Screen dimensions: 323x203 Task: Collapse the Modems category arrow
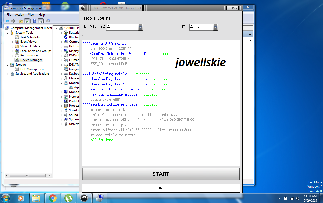click(61, 83)
